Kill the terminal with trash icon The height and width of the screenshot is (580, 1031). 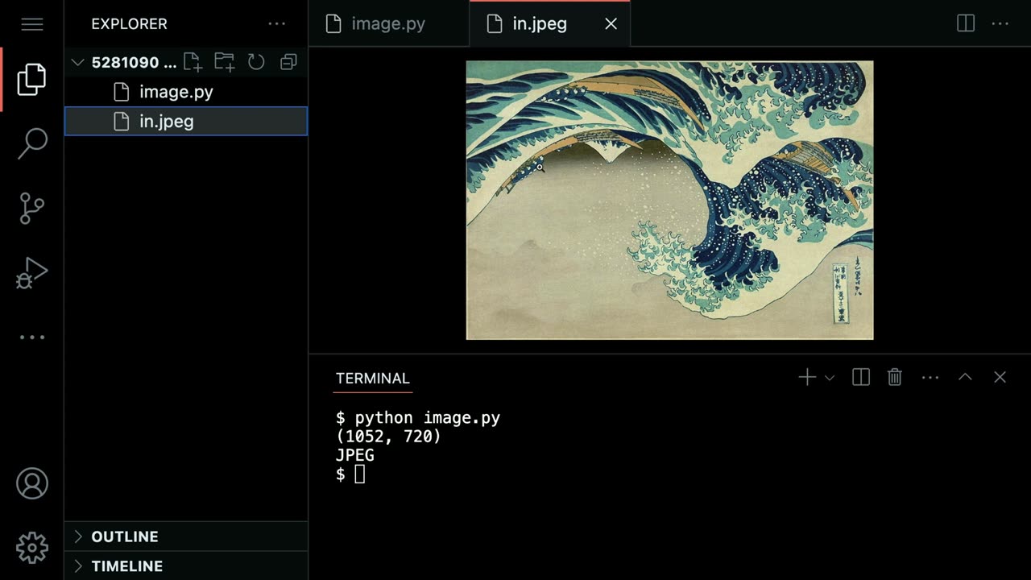895,377
